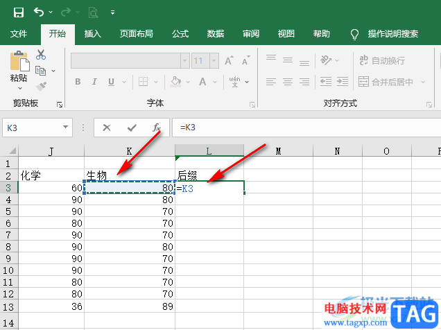Toggle 自动换行 wrap text
Image resolution: width=441 pixels, height=330 pixels.
click(382, 60)
